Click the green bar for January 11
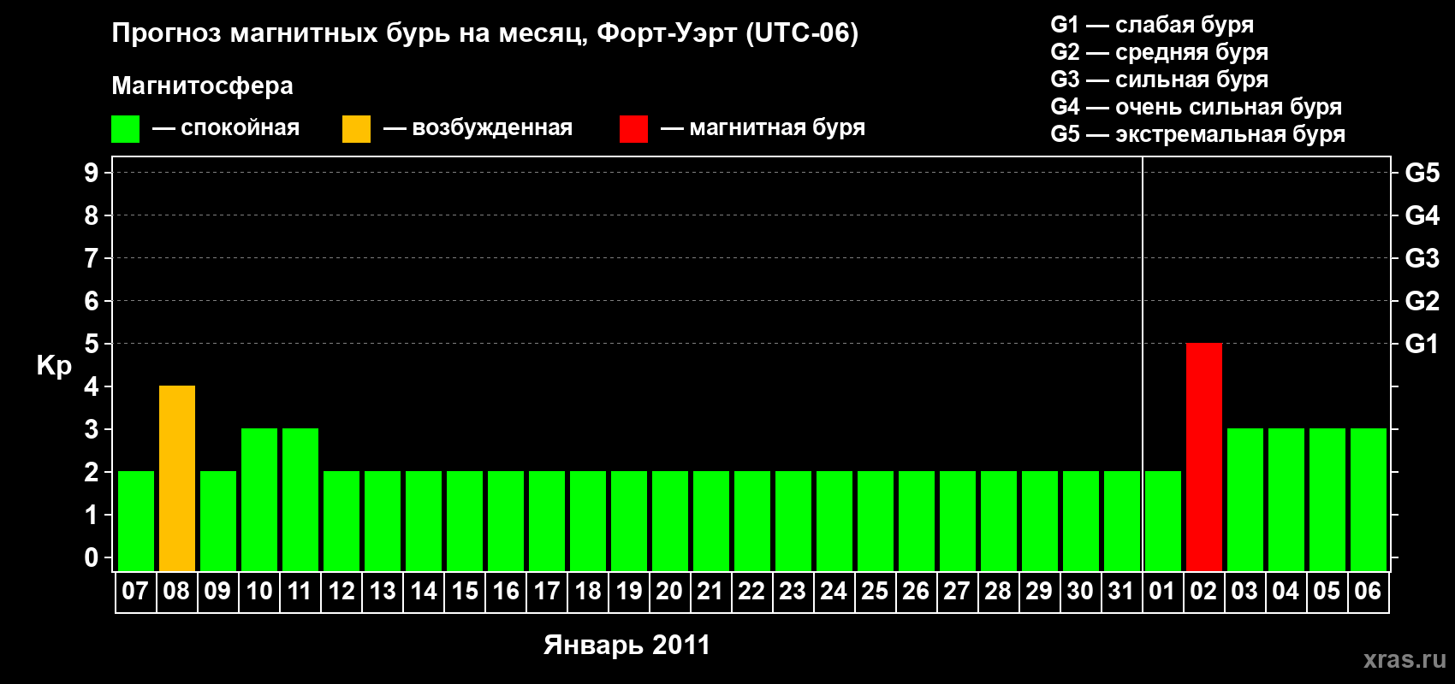Image resolution: width=1455 pixels, height=684 pixels. [x=300, y=500]
